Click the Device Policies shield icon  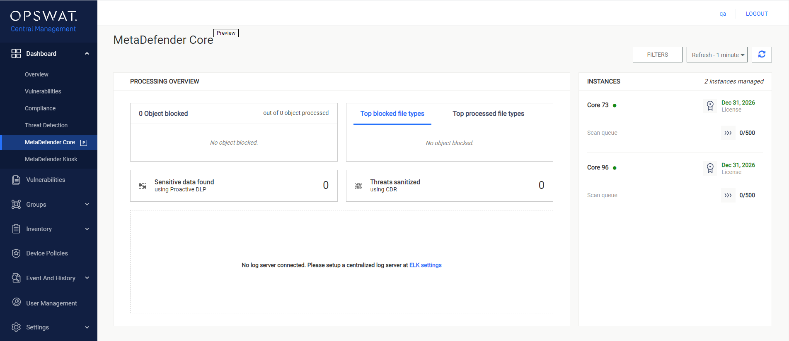(16, 253)
